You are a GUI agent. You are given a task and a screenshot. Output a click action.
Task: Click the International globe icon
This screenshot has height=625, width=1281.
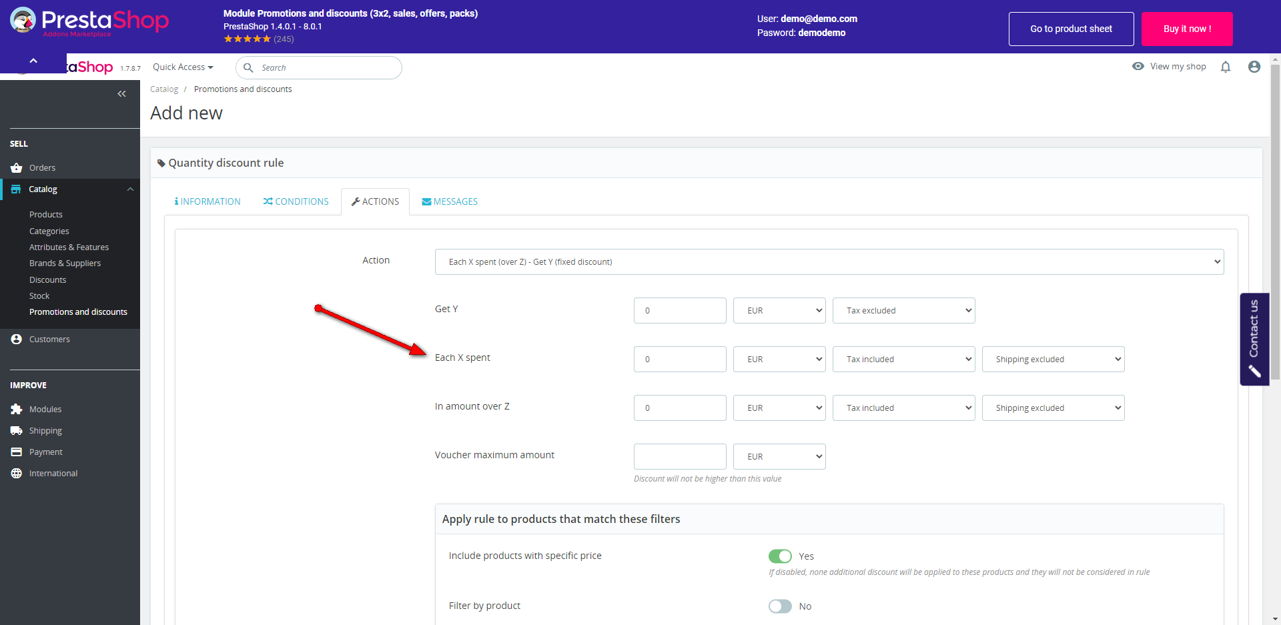click(17, 474)
